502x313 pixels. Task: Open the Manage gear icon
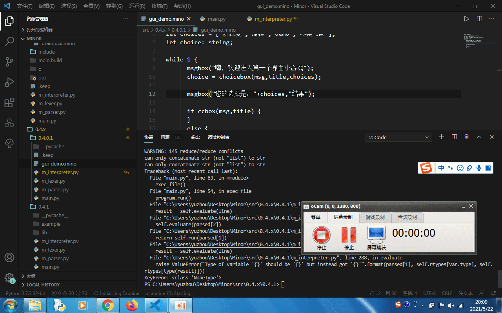[x=9, y=278]
